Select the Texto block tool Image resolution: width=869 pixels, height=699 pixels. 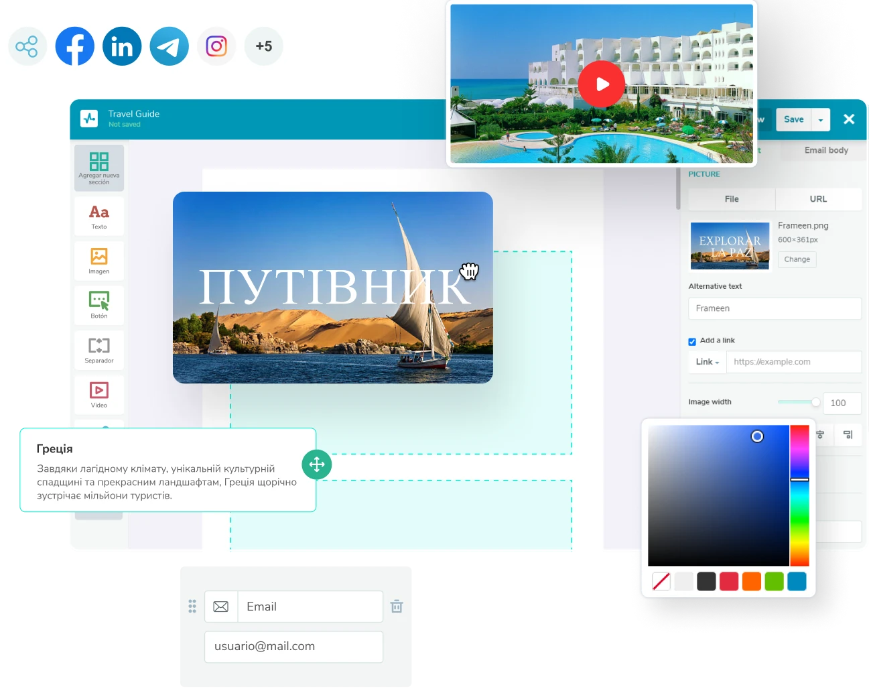[99, 216]
